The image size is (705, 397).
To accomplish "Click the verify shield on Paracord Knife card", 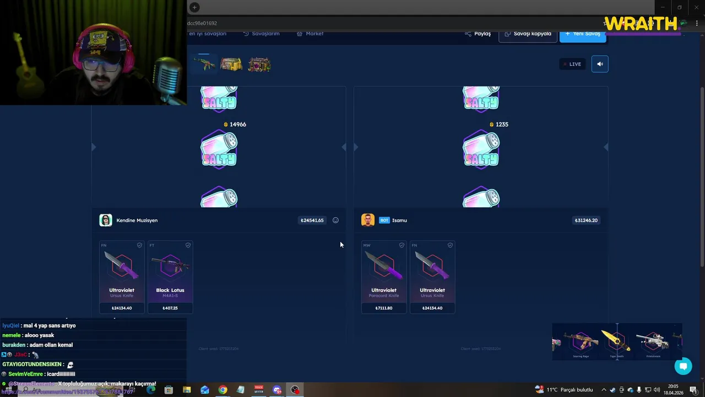I will pos(402,245).
